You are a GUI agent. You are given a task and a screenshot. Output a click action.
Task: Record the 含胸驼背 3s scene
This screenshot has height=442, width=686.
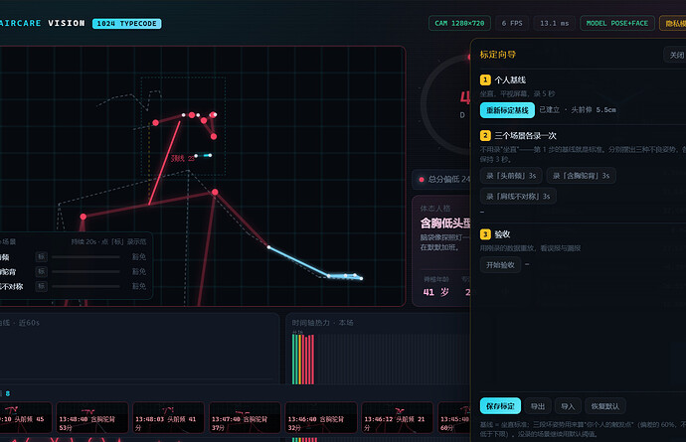[x=581, y=176]
